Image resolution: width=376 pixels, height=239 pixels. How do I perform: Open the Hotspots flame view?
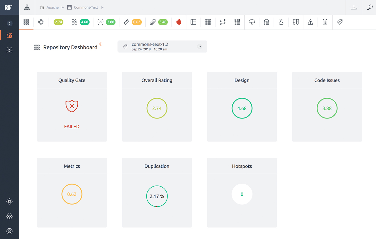(179, 22)
